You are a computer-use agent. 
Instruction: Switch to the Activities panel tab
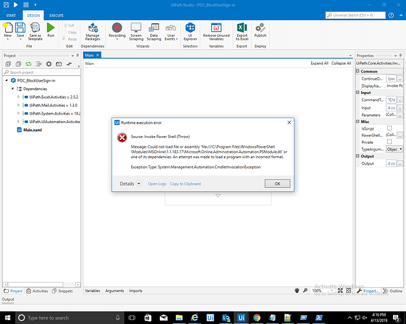point(37,291)
